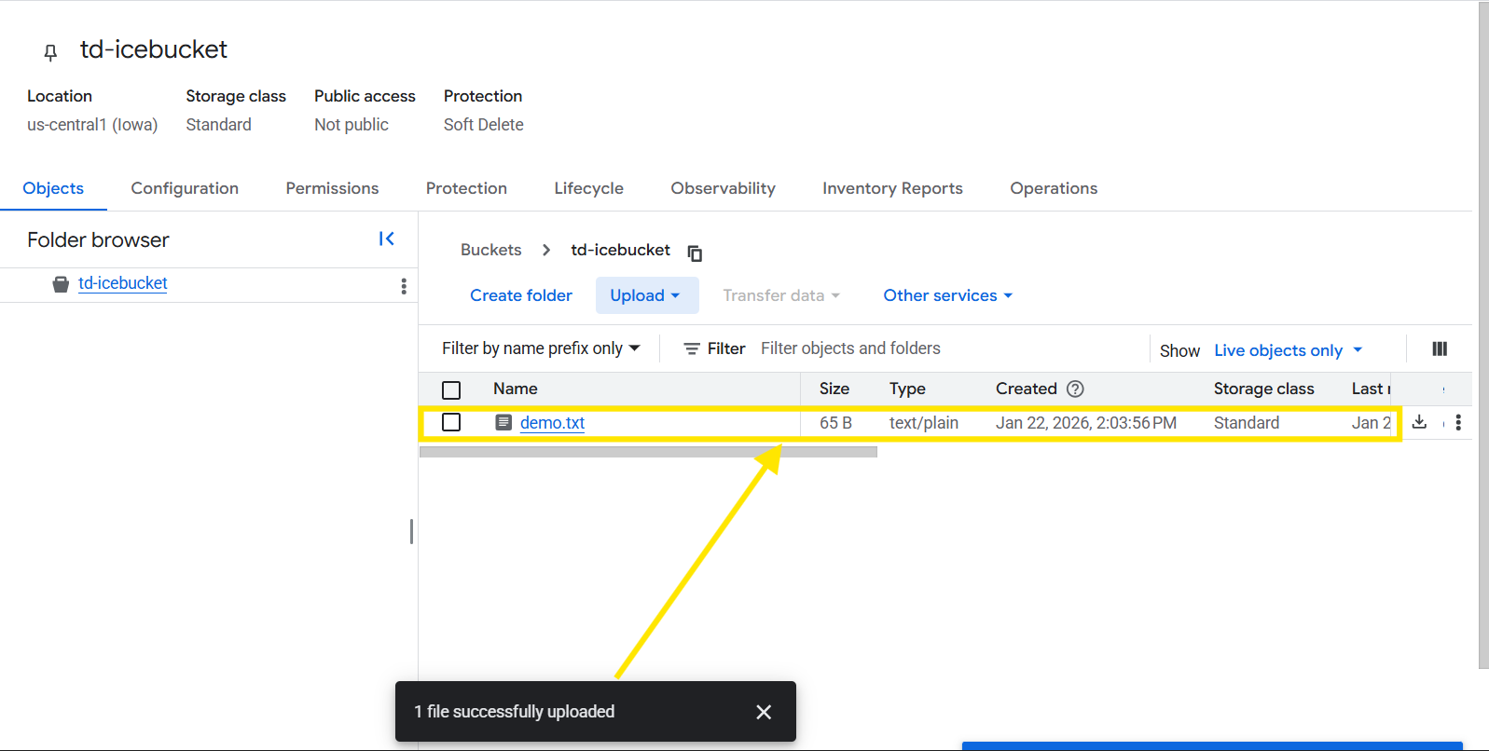The height and width of the screenshot is (751, 1489).
Task: Click the Storage class column header
Action: 1263,389
